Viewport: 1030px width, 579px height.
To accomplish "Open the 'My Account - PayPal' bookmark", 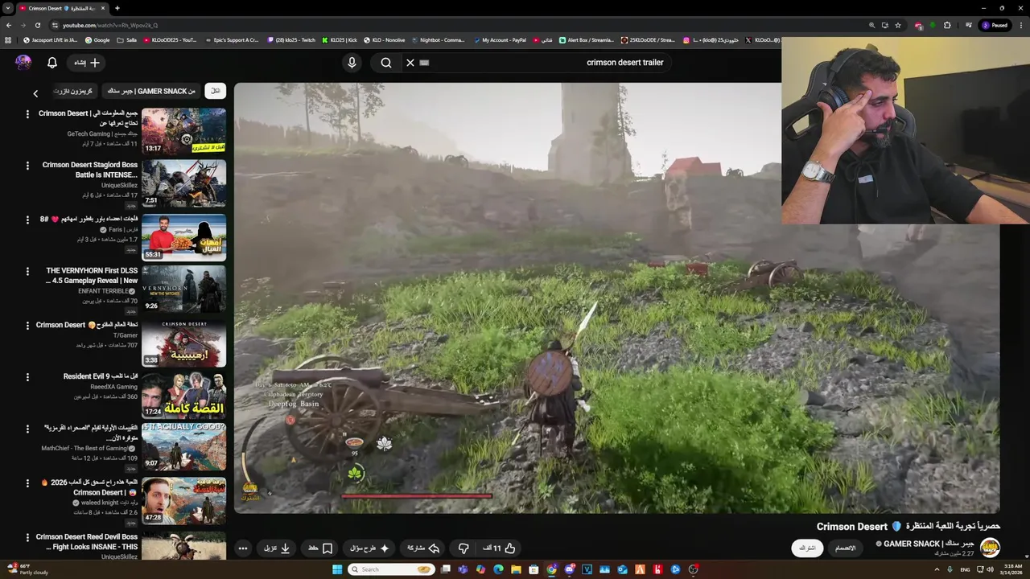I will point(499,39).
